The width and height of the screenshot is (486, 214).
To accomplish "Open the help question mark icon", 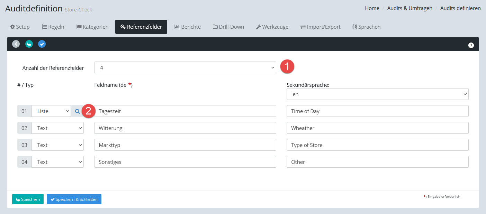I will pos(471,45).
